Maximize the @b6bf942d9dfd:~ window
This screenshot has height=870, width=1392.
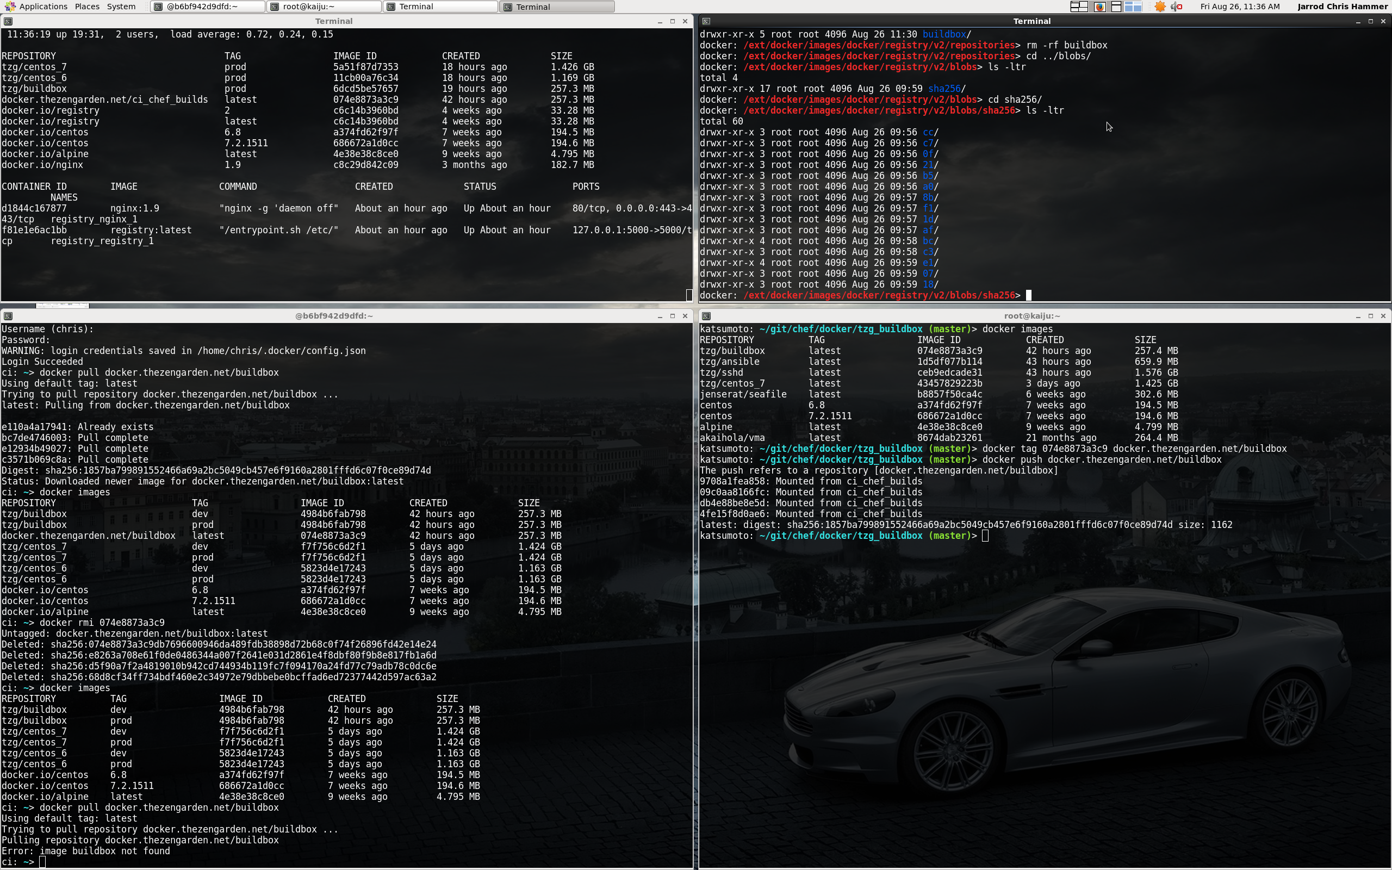(x=673, y=316)
